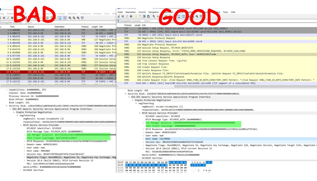The height and width of the screenshot is (181, 317).
Task: Collapse Simple Protected Negotiation in GOOD window
Action: tap(133, 100)
